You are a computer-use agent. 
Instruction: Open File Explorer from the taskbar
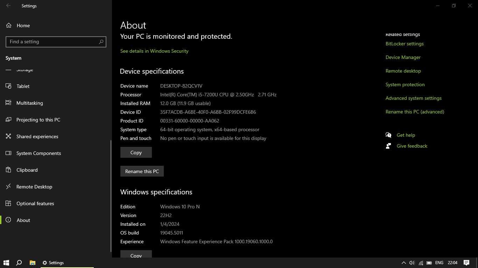[x=32, y=263]
